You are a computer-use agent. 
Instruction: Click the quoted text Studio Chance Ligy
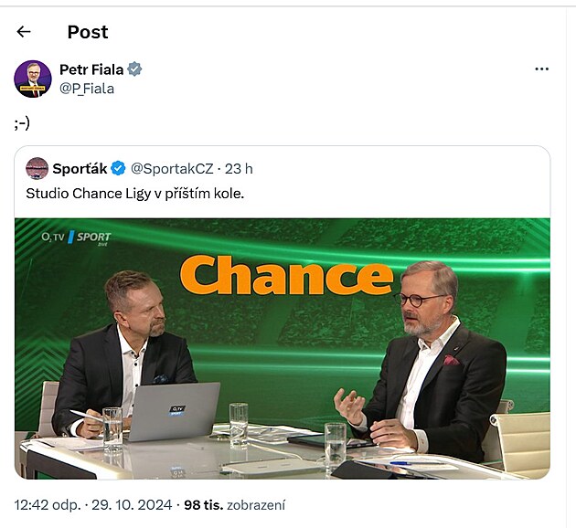tap(134, 194)
